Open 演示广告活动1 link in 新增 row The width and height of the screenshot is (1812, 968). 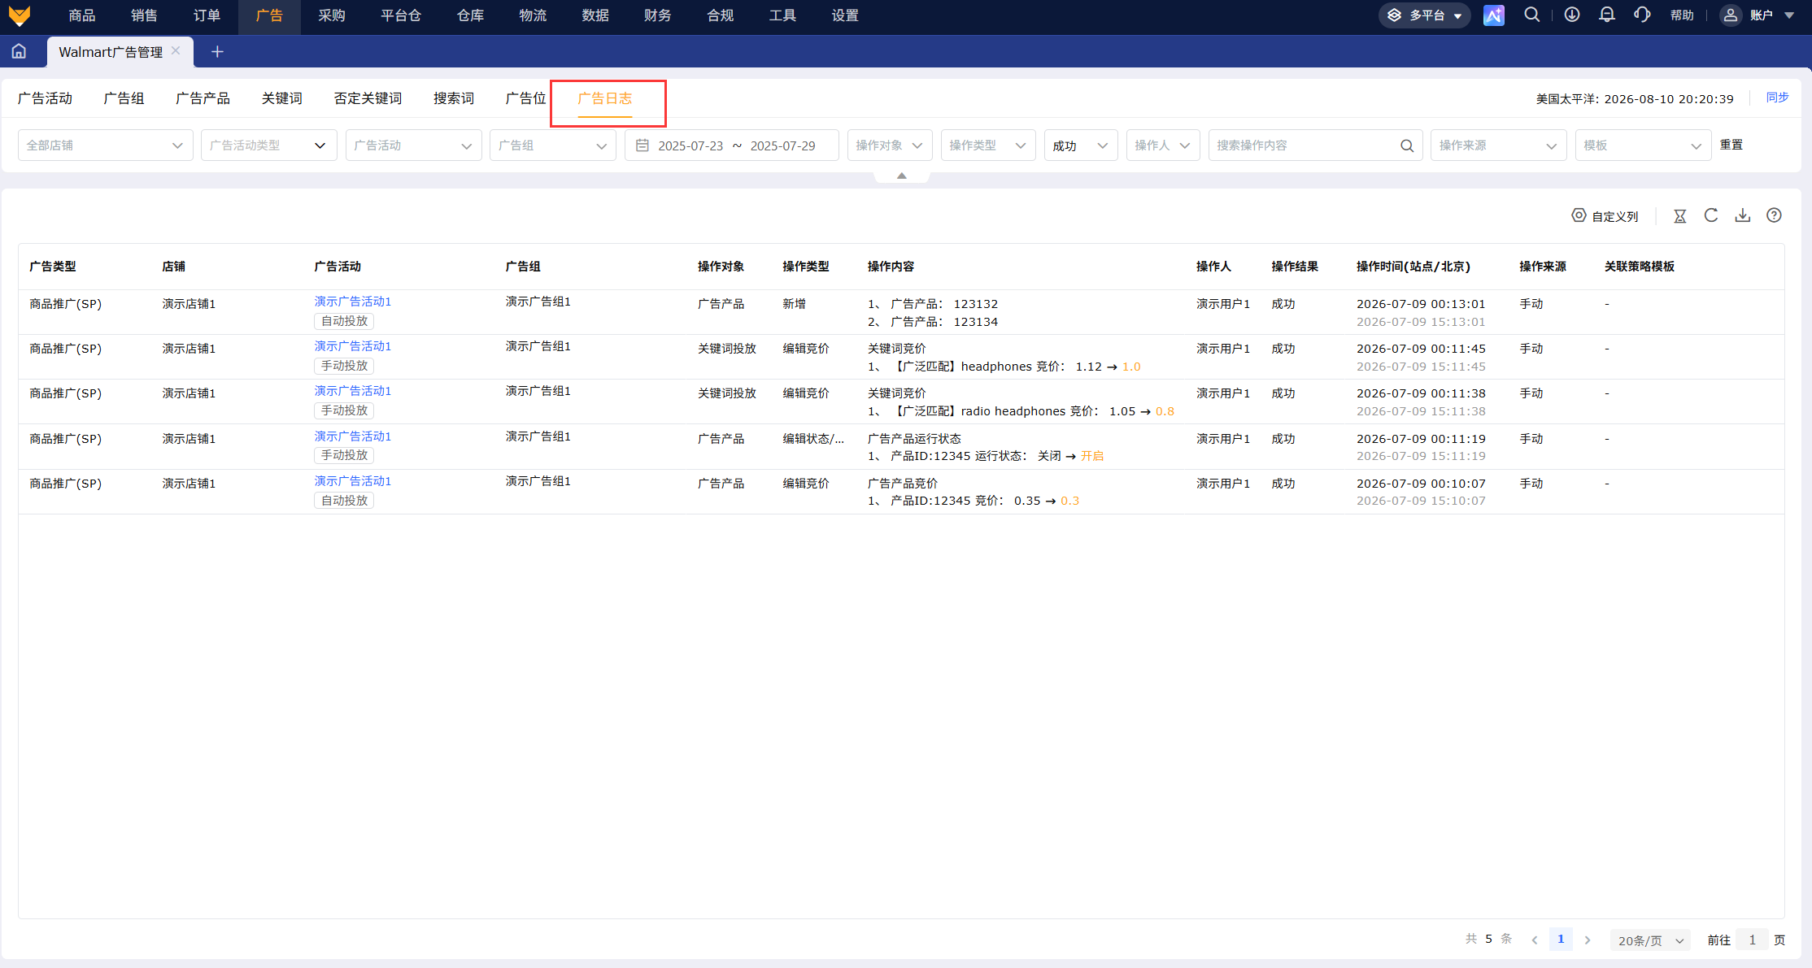tap(353, 302)
